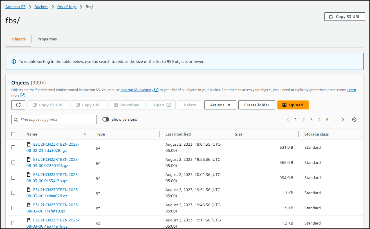Click the Download button
The height and width of the screenshot is (229, 370).
(x=127, y=105)
